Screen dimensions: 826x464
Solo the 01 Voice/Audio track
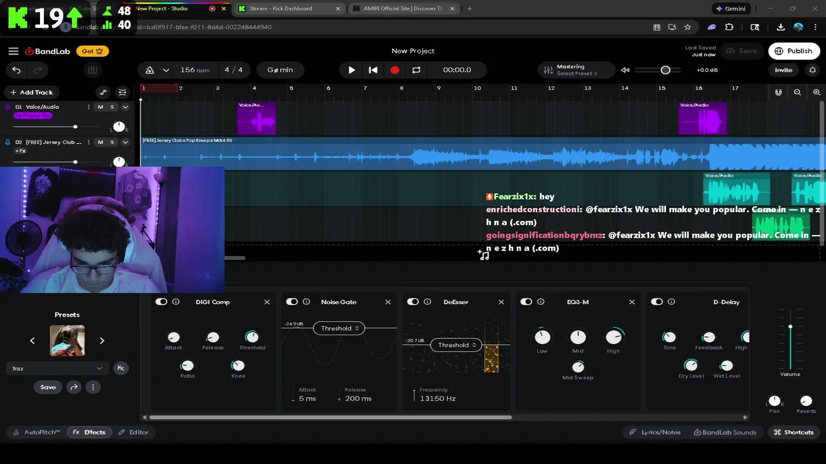112,107
